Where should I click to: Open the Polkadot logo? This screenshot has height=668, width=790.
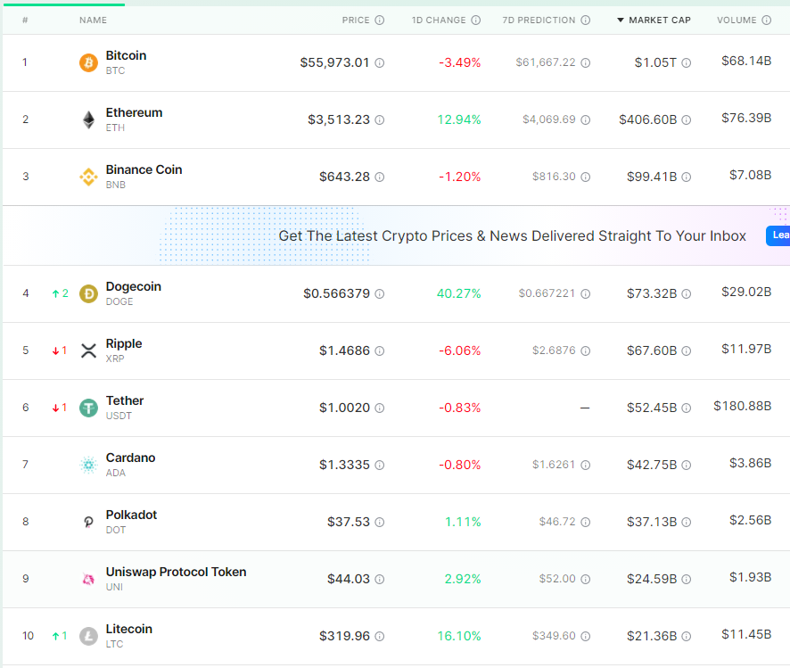pyautogui.click(x=88, y=522)
